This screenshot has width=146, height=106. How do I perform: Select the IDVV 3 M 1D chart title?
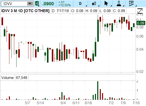click(25, 11)
